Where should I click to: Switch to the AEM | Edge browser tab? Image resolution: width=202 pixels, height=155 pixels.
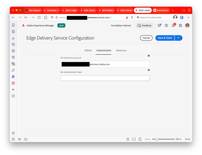click(x=69, y=10)
